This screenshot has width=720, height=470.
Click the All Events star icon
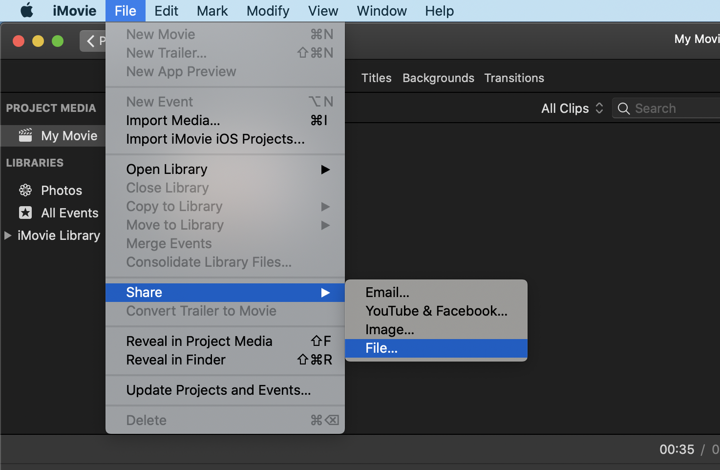point(25,213)
